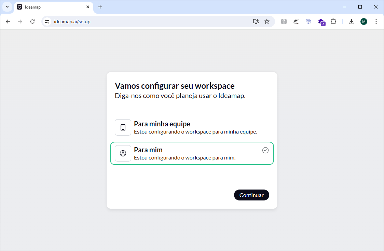Click the umbrella-shaped extension icon
The height and width of the screenshot is (251, 384).
[296, 22]
